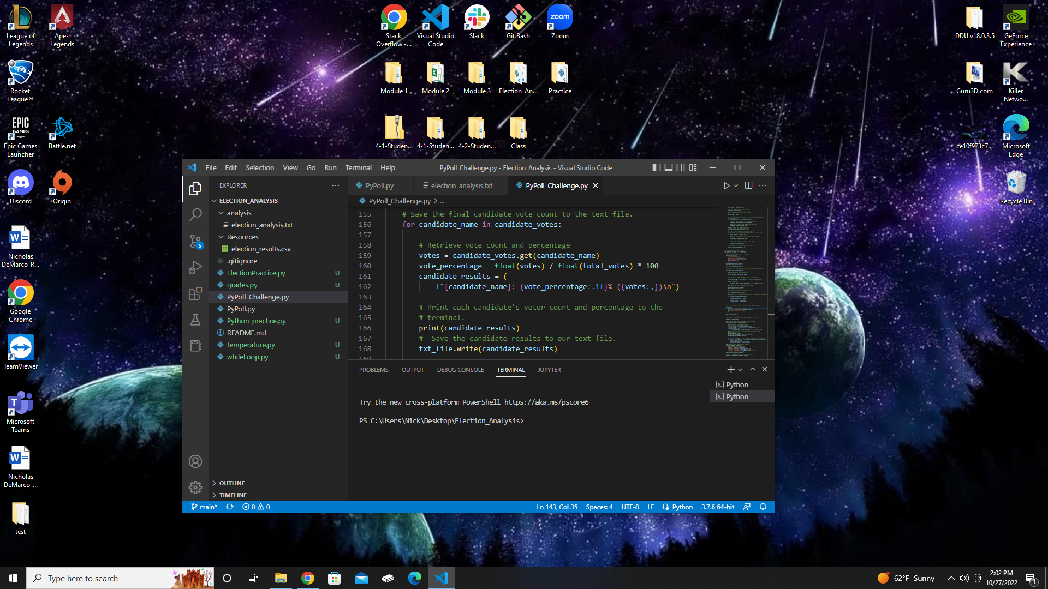This screenshot has width=1048, height=589.
Task: Expand the OUTLINE section
Action: 232,483
